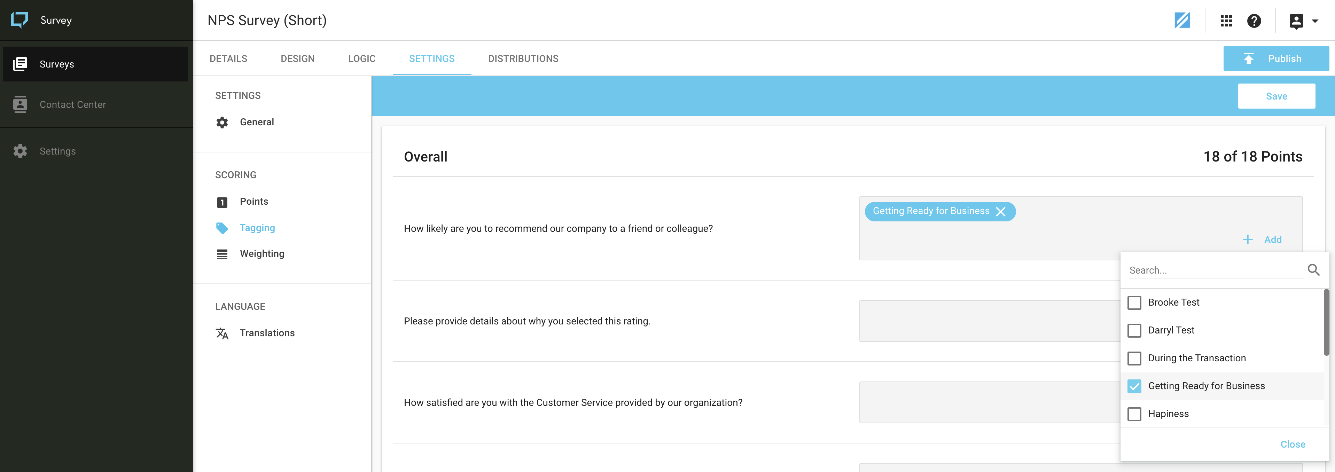Open General settings label
This screenshot has height=472, width=1335.
pyautogui.click(x=257, y=122)
